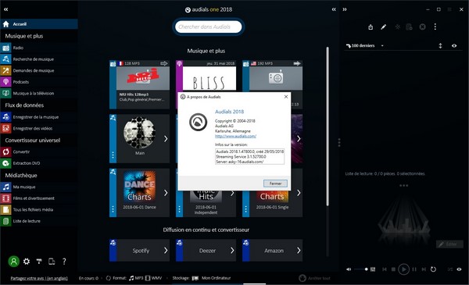
Task: Open Demandes de musique
Action: [x=39, y=70]
